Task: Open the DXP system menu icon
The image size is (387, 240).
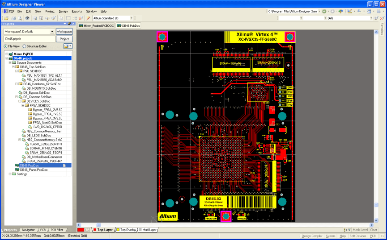Action: click(x=6, y=11)
